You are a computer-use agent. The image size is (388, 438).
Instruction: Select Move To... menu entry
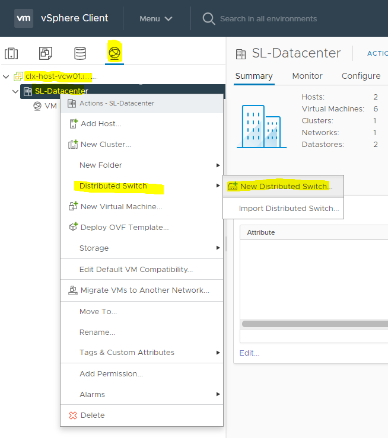click(x=142, y=312)
